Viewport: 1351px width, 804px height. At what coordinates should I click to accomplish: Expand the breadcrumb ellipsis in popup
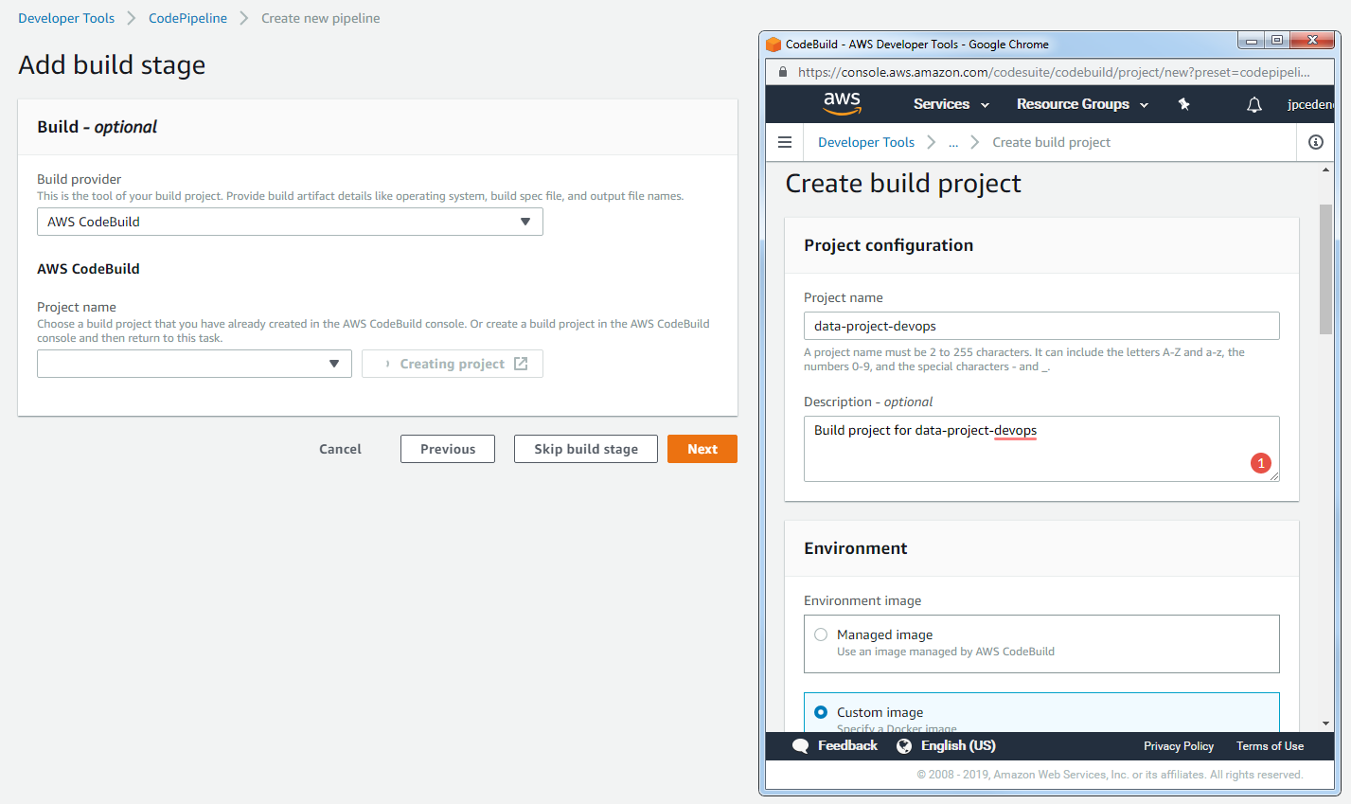tap(953, 143)
